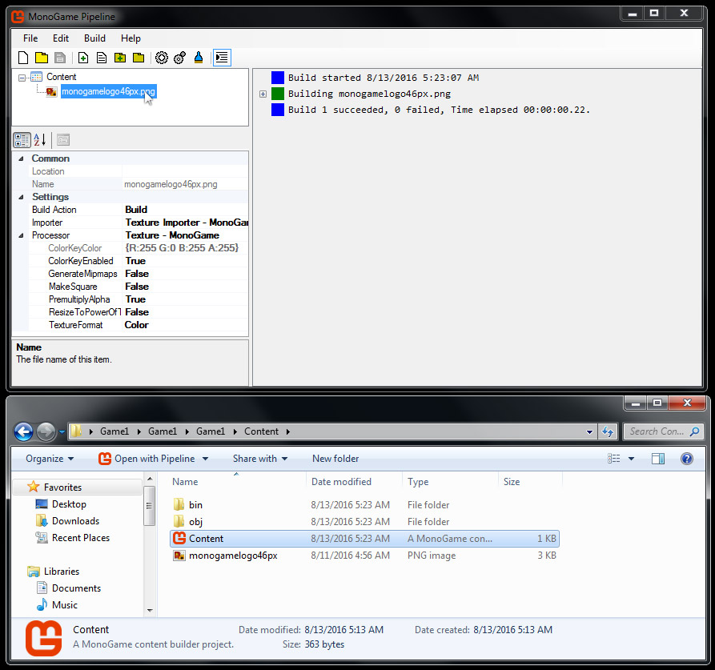Viewport: 715px width, 670px height.
Task: Click the New project toolbar icon
Action: pos(24,58)
